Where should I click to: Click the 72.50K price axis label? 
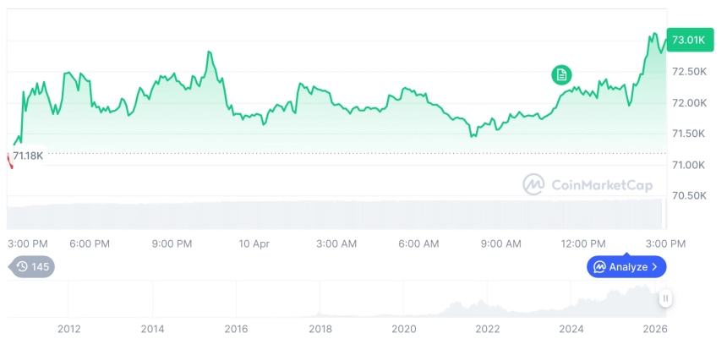click(691, 72)
